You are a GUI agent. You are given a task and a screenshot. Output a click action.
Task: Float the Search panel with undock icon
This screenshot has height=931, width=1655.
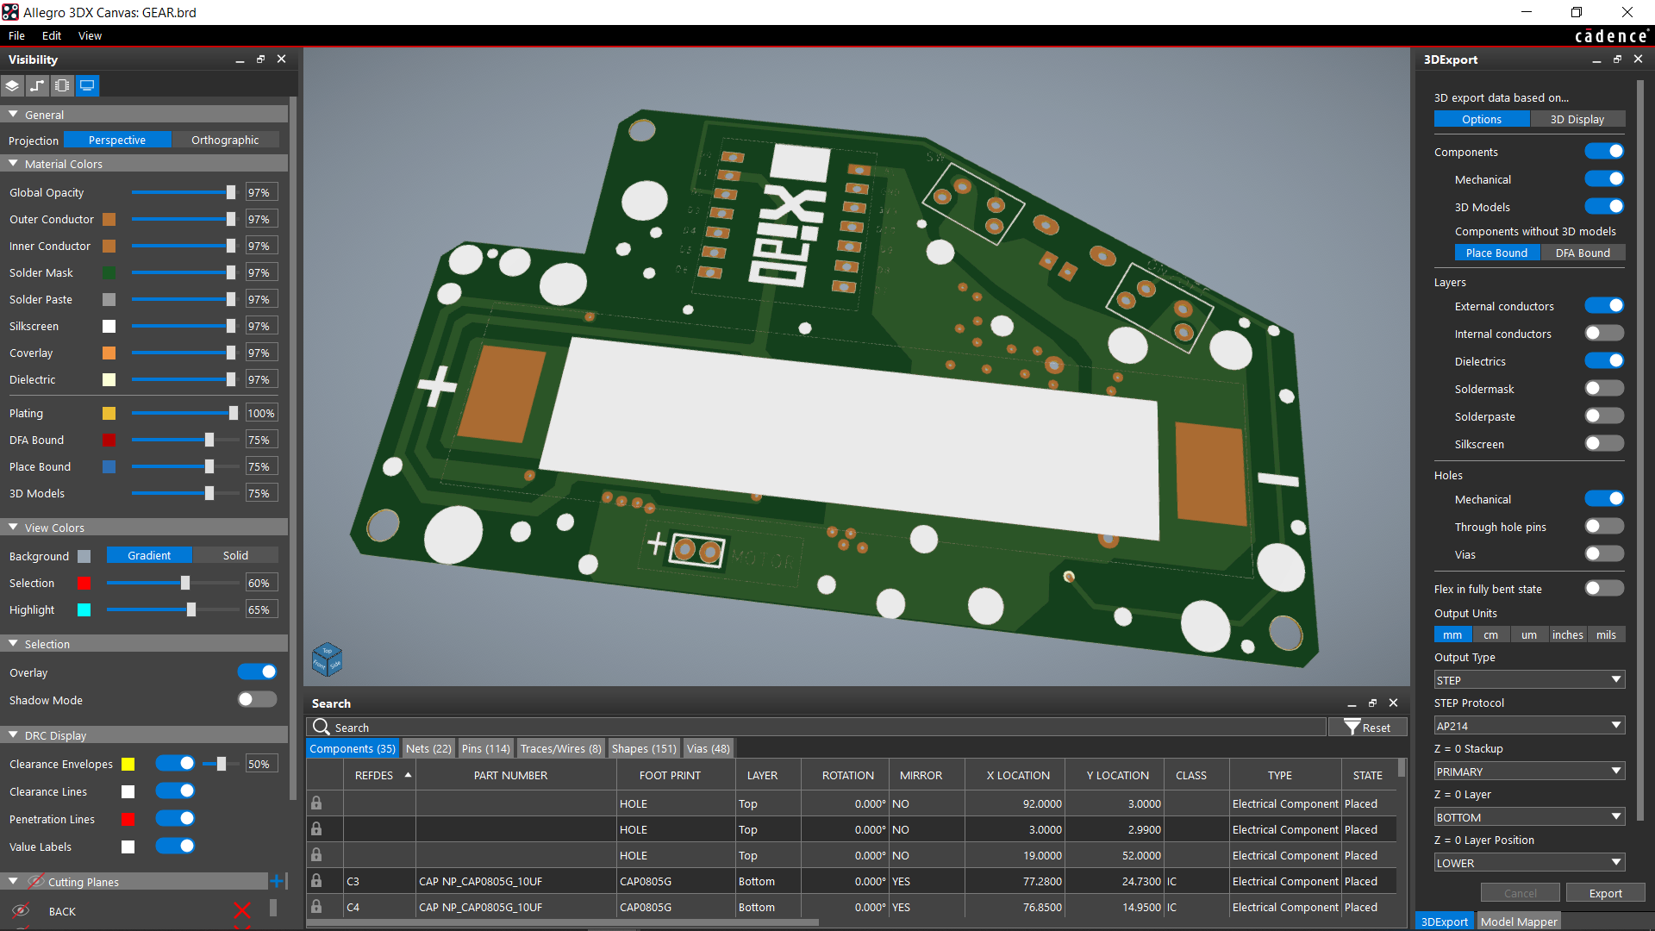[x=1372, y=703]
